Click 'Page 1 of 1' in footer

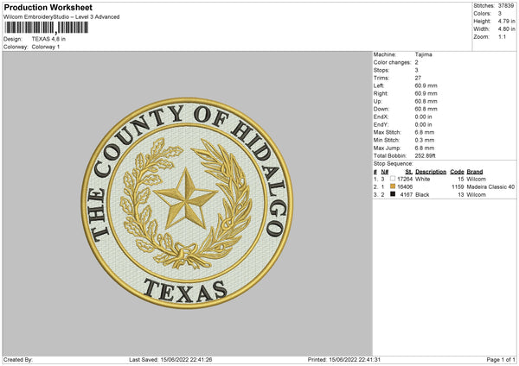click(501, 359)
